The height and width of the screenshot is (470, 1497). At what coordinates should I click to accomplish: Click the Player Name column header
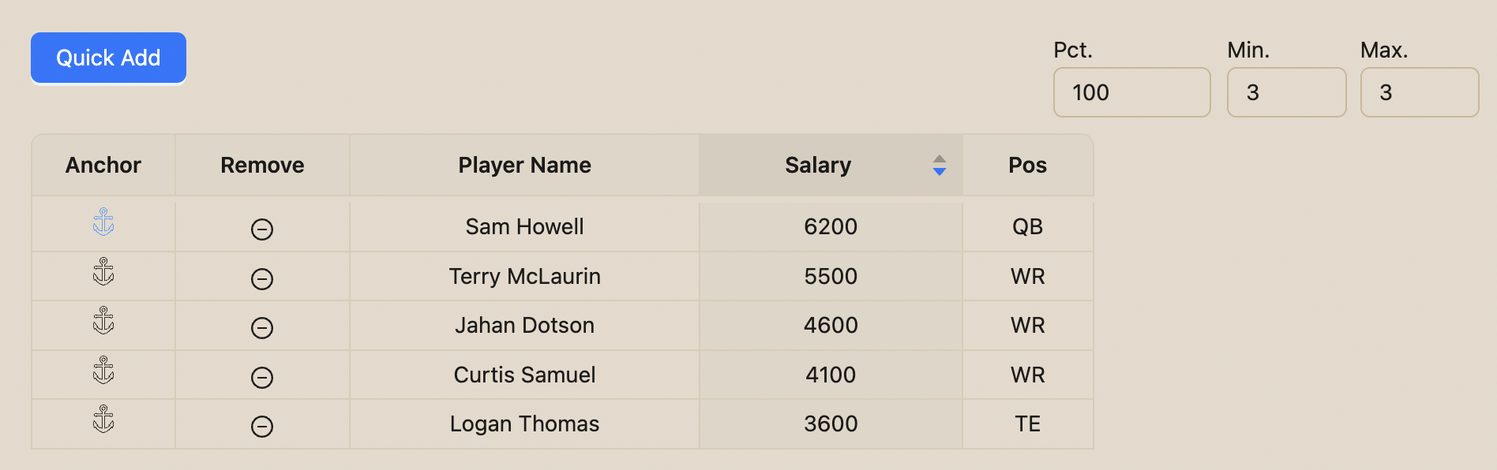pos(524,165)
